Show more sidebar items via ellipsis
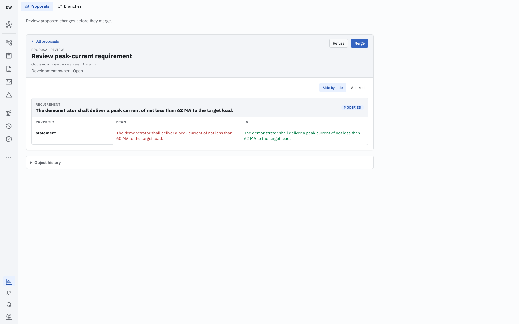 point(9,157)
